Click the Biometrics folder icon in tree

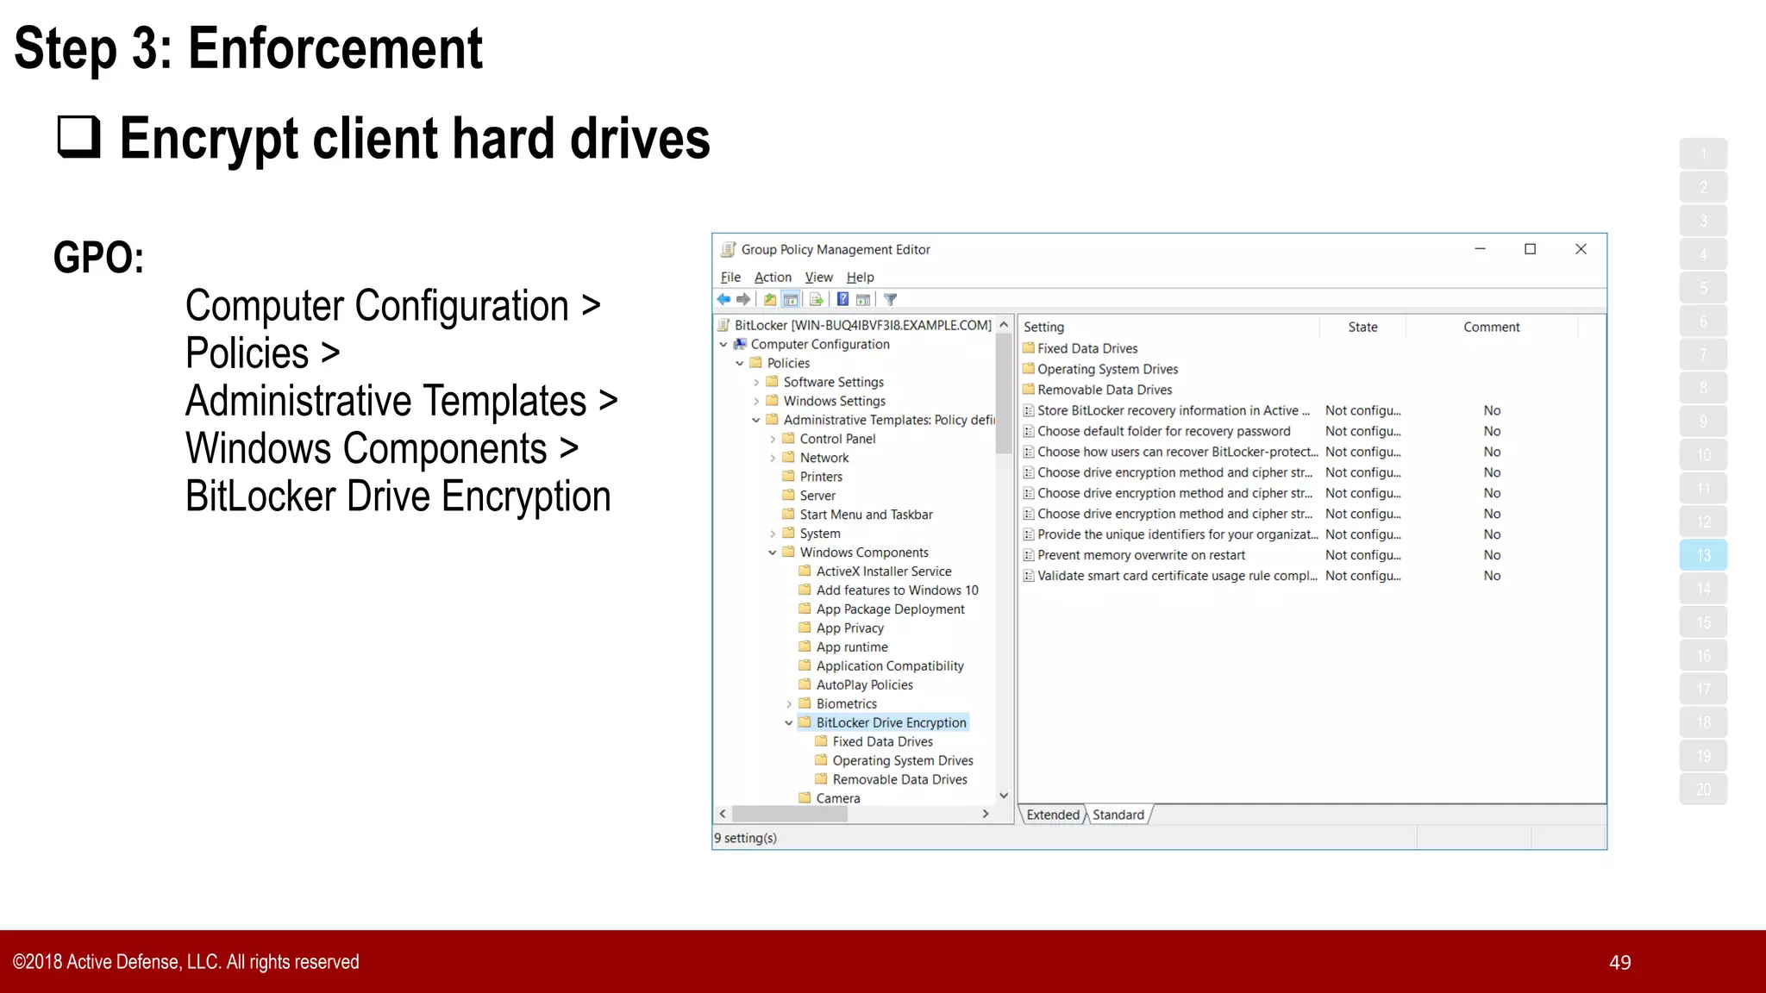(805, 703)
